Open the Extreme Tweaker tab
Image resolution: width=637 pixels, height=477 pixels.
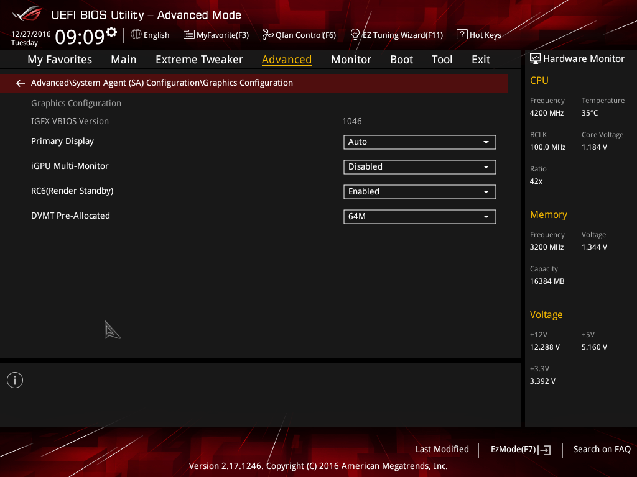click(200, 60)
